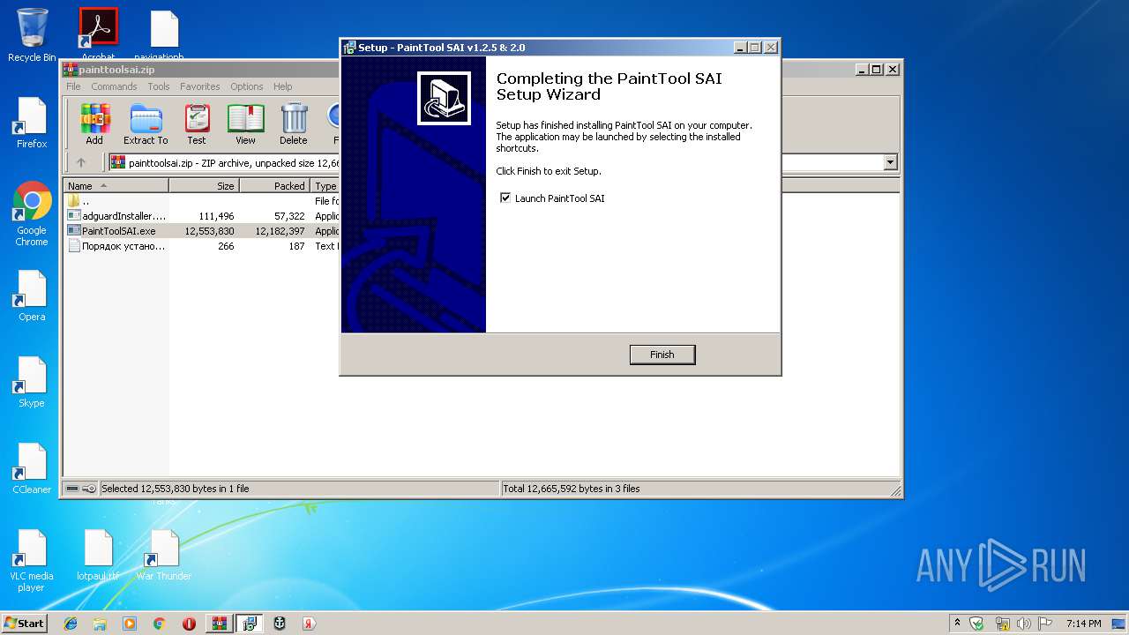Open Opera from the taskbar
This screenshot has width=1129, height=635.
189,624
